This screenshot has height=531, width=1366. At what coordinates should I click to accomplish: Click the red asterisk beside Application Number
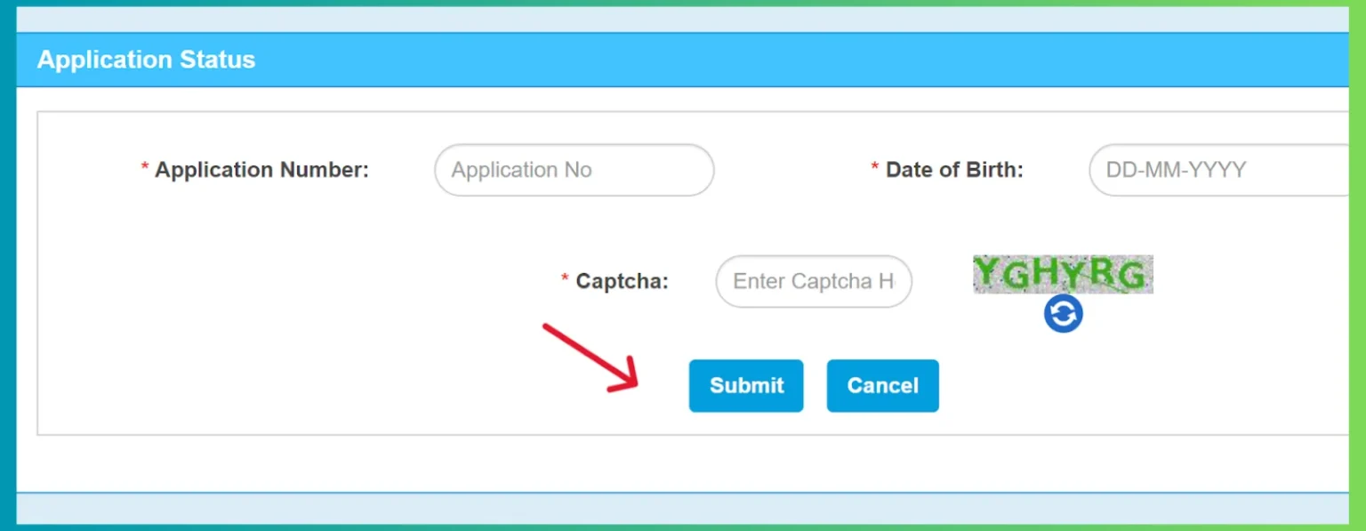pyautogui.click(x=143, y=165)
